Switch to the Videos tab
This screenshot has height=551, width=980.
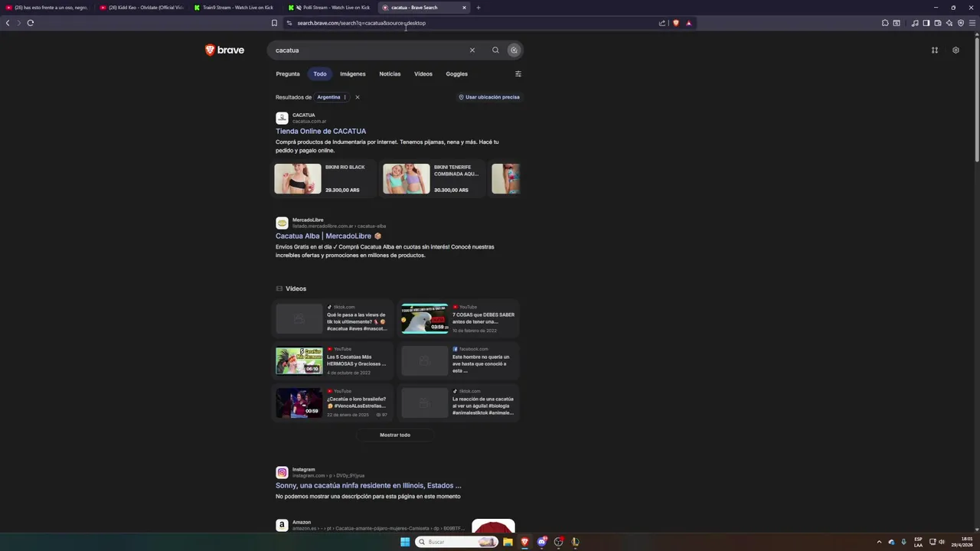[423, 74]
